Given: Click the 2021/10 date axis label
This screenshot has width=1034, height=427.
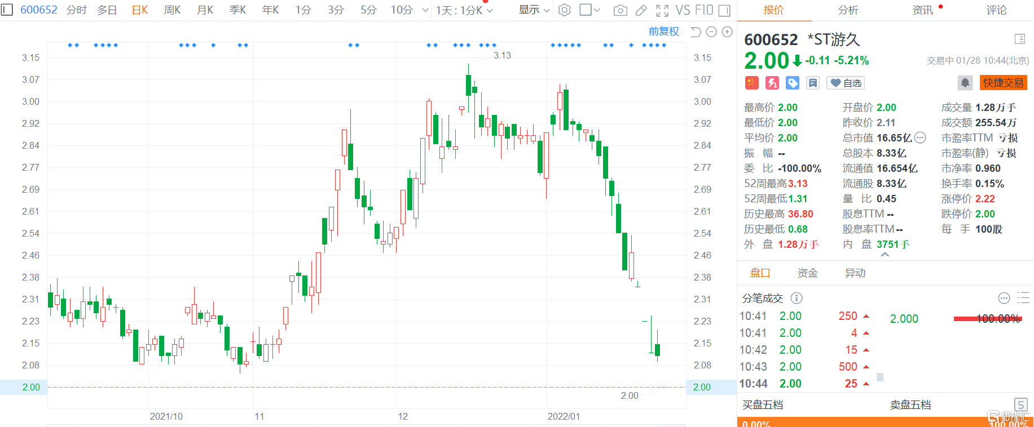Looking at the screenshot, I should tap(166, 416).
